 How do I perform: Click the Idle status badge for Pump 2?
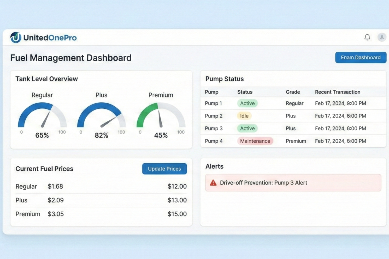pyautogui.click(x=244, y=116)
